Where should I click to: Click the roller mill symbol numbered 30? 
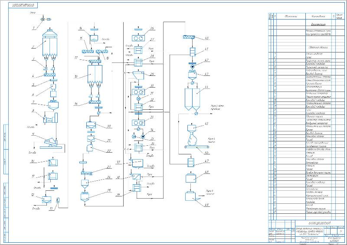(138, 92)
